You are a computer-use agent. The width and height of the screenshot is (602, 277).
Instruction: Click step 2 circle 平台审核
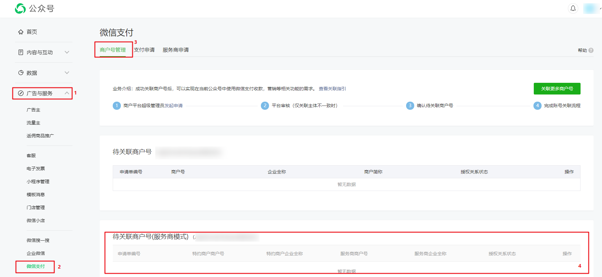coord(265,106)
